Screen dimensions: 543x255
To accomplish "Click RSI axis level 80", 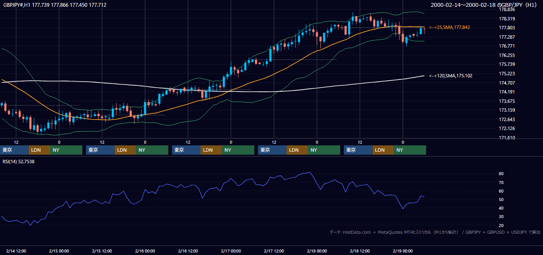I will (x=501, y=174).
